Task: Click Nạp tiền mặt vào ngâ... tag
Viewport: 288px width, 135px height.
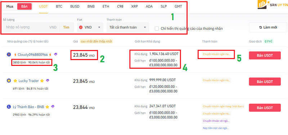Action: (x=216, y=128)
